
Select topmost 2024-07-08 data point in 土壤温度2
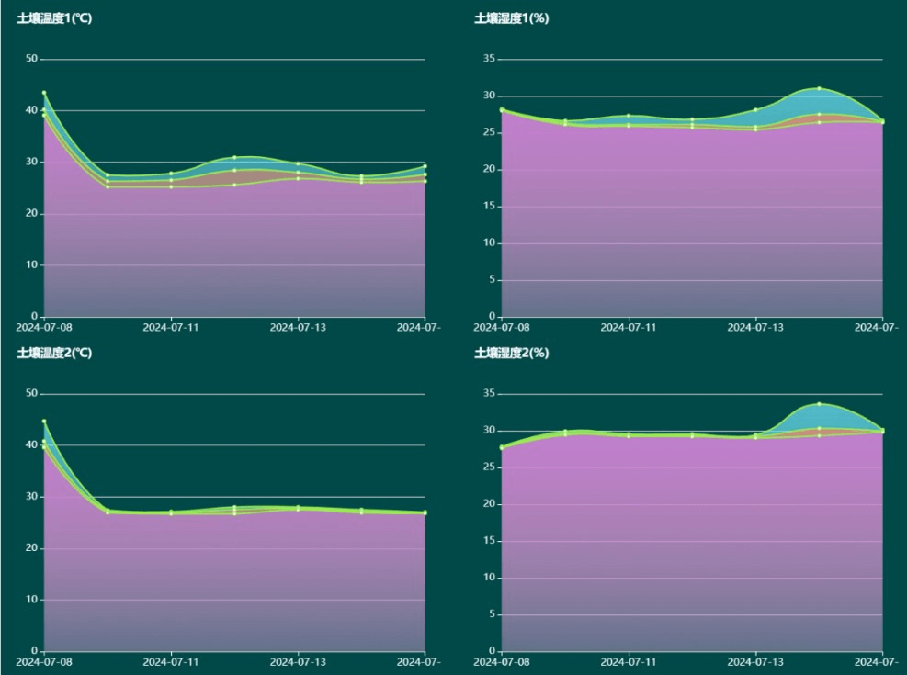(x=44, y=421)
